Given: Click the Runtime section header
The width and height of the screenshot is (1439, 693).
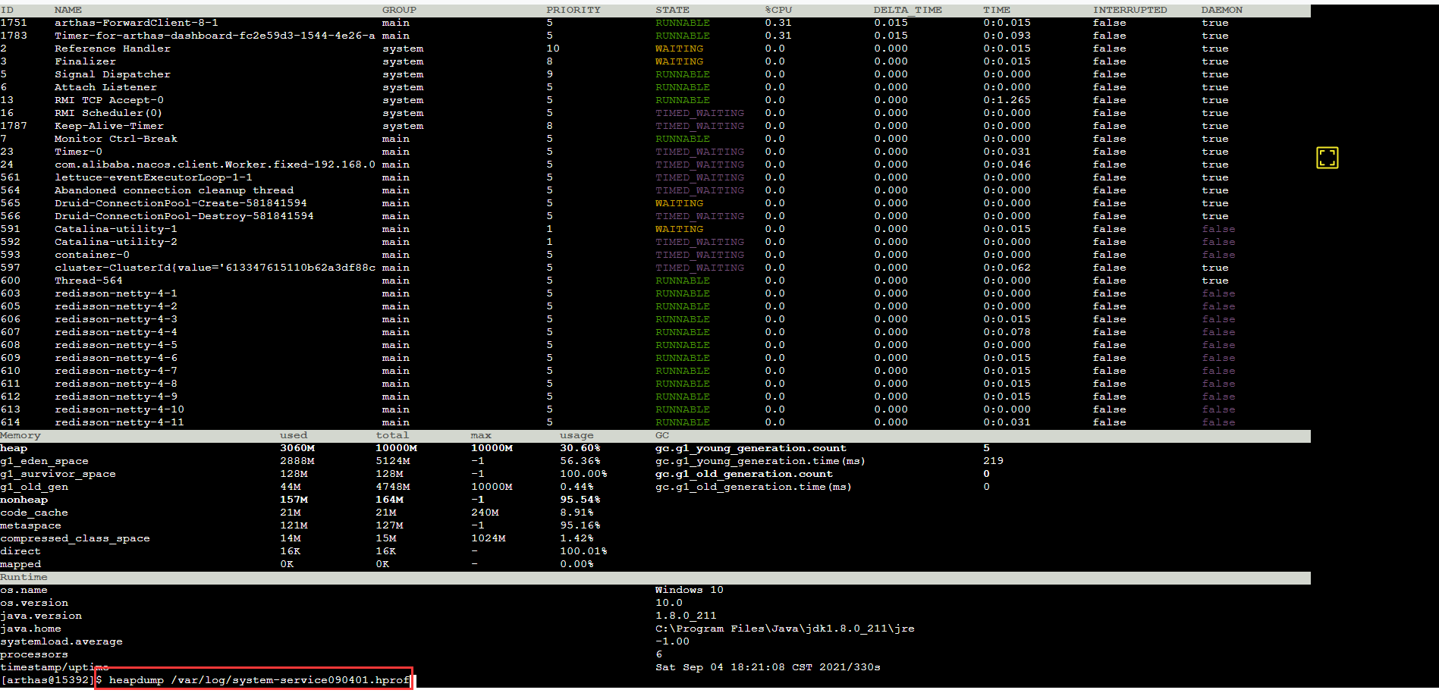Looking at the screenshot, I should click(24, 577).
